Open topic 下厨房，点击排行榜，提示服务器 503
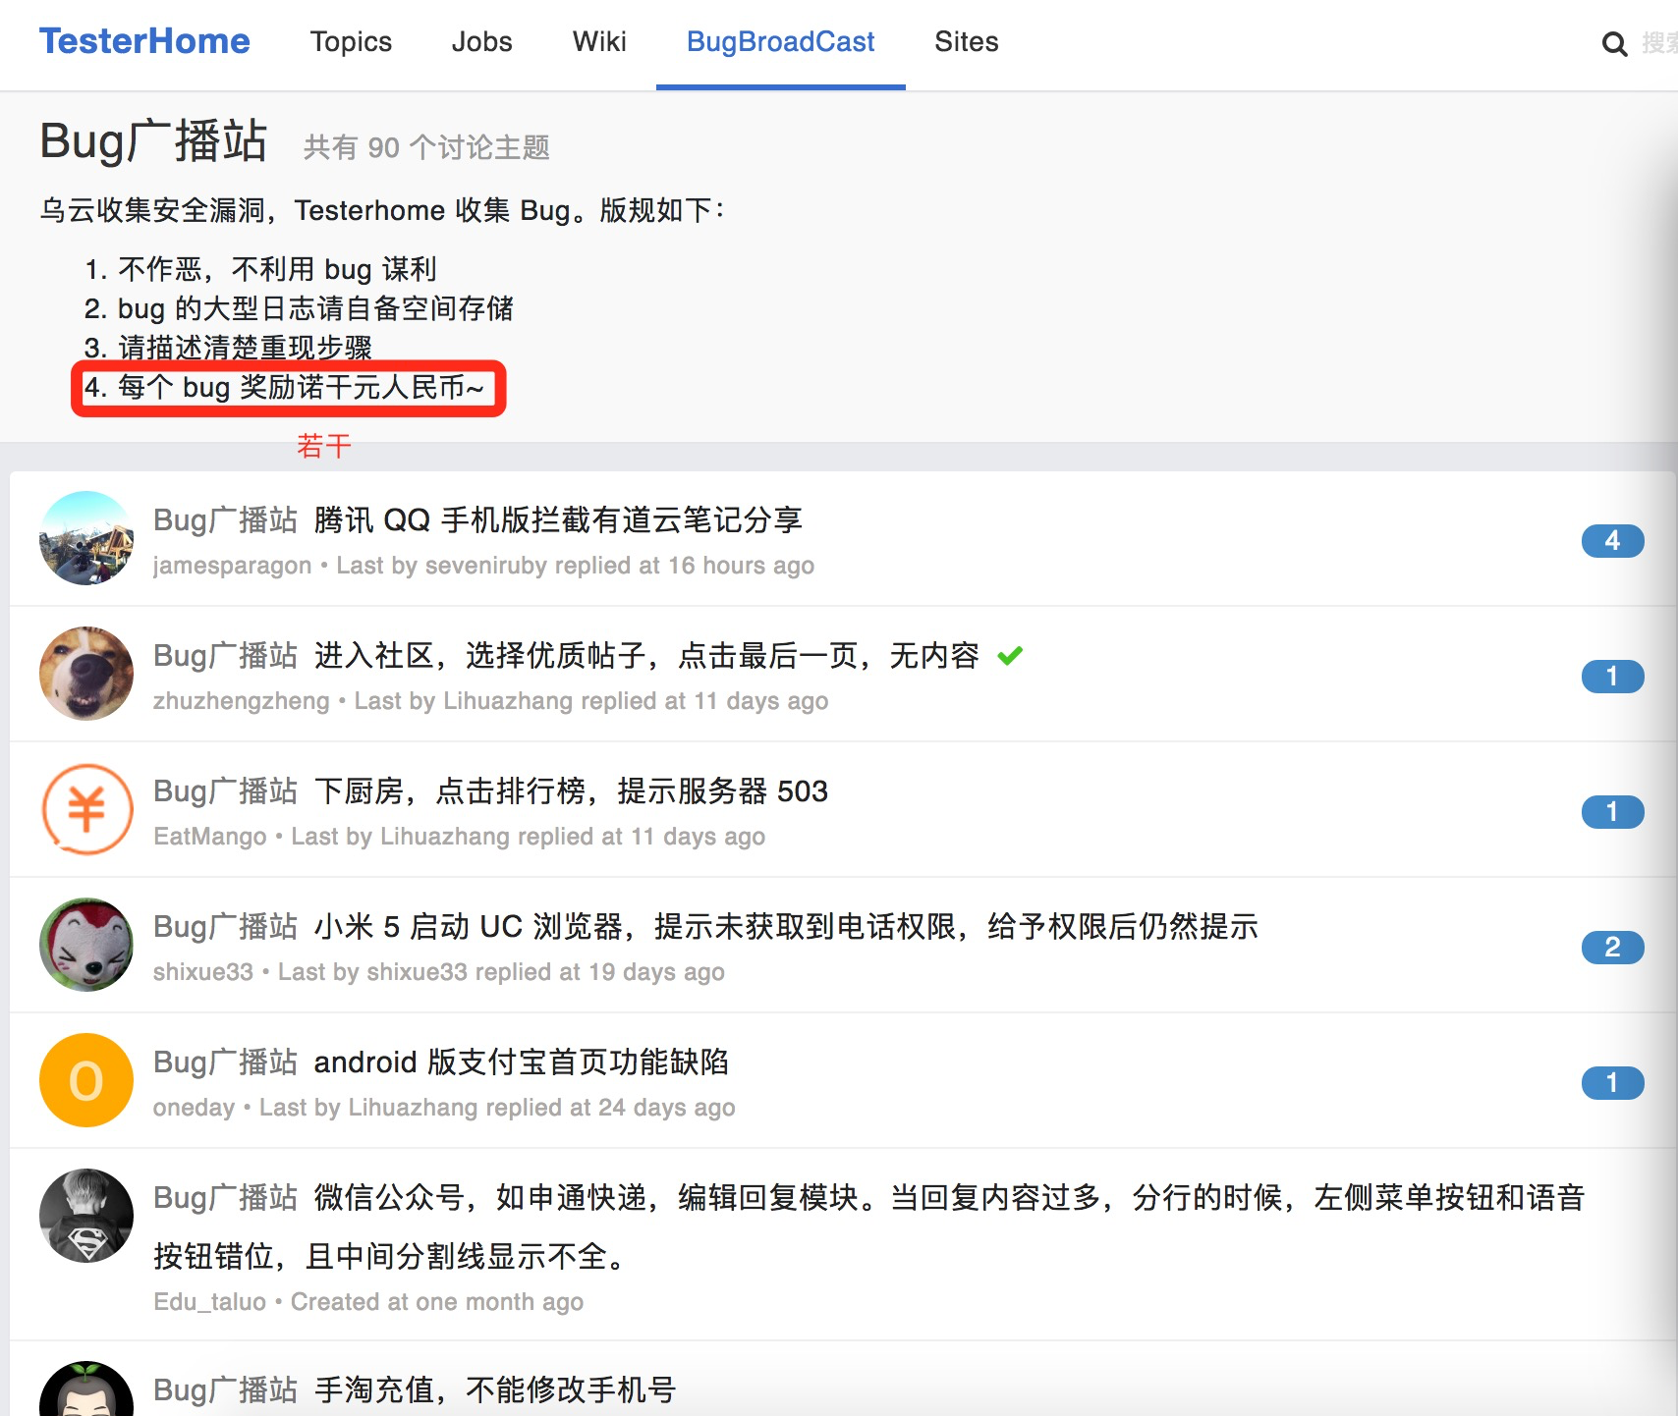 click(x=571, y=790)
